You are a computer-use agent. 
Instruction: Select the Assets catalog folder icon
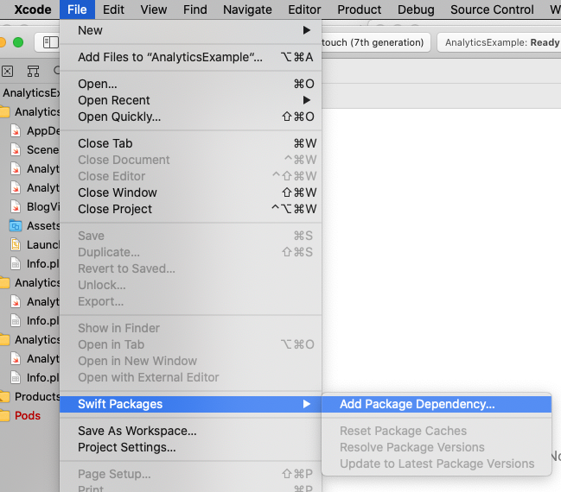[x=16, y=226]
